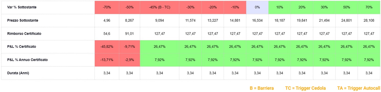Select the -45% (B - TC) header cell
Screen dimensions: 381x92
coord(159,7)
